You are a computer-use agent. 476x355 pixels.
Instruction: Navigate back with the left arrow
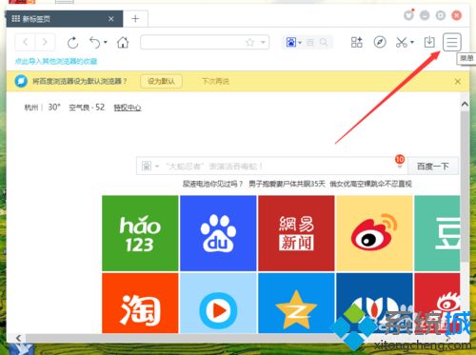coord(26,42)
